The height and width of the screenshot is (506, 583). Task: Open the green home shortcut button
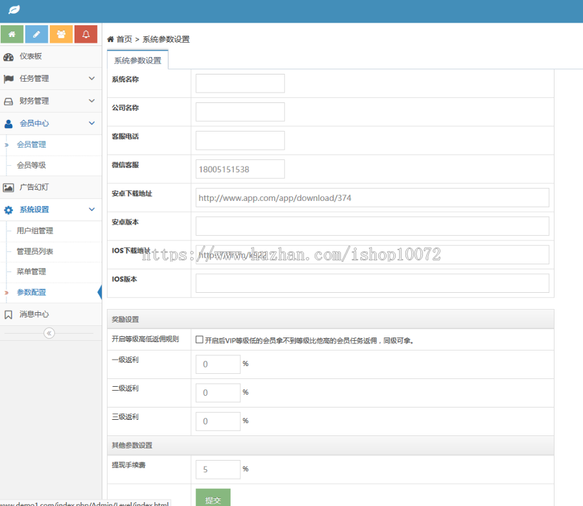pyautogui.click(x=12, y=34)
